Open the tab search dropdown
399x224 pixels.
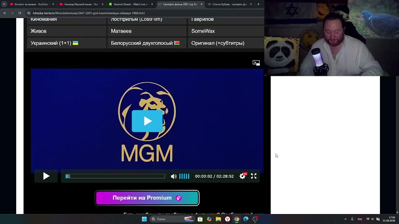pyautogui.click(x=4, y=4)
